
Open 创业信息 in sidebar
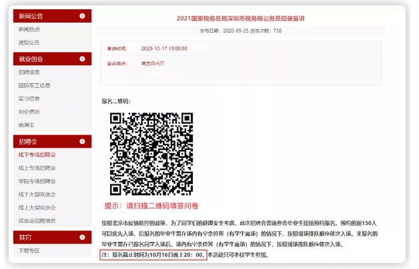29,112
